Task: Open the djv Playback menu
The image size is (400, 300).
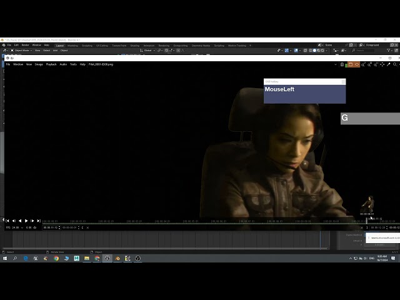Action: tap(51, 64)
